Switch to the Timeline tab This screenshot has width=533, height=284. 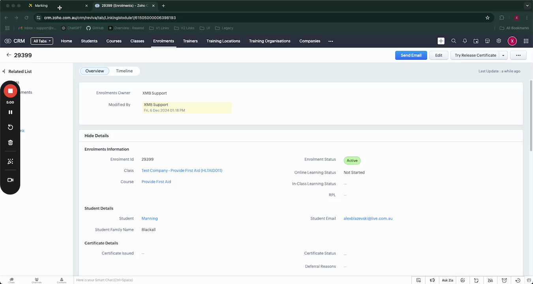pyautogui.click(x=124, y=71)
